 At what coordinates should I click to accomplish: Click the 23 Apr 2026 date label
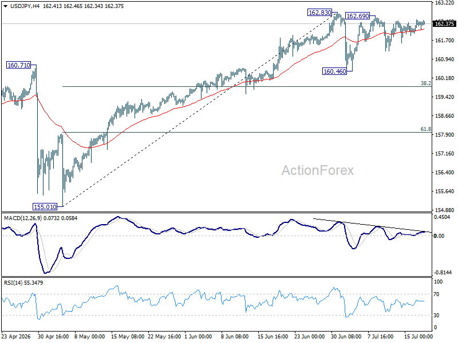pos(16,337)
